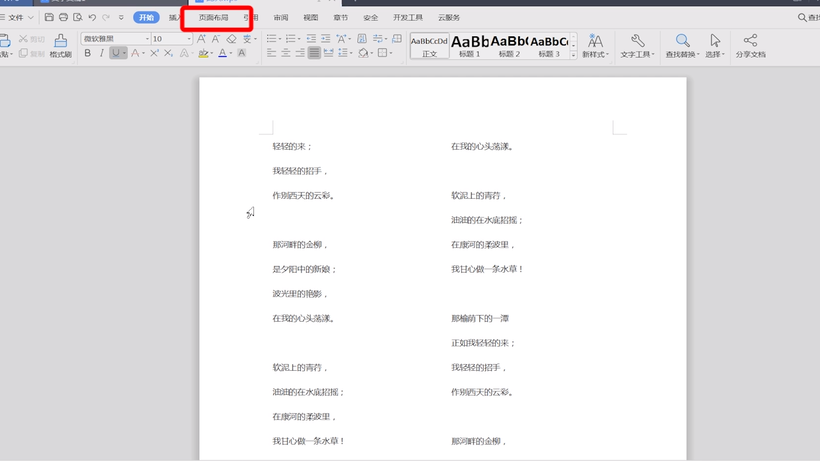Image resolution: width=820 pixels, height=461 pixels.
Task: Apply the 正文 style
Action: 430,46
